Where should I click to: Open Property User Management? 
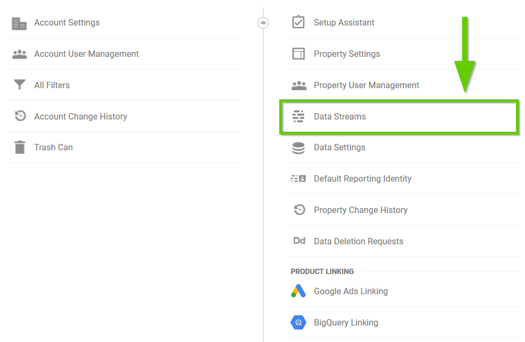366,85
